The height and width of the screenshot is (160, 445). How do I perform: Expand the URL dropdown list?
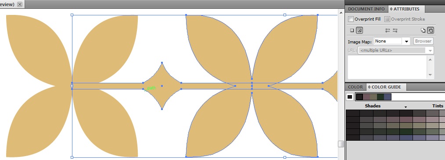tap(430, 50)
